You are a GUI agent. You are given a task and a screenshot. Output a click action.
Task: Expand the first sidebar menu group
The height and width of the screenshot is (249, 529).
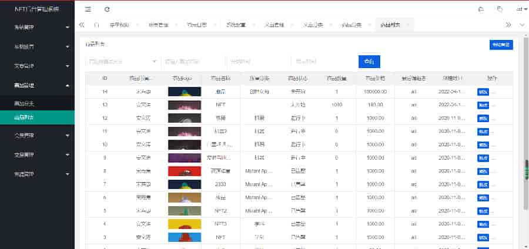37,28
